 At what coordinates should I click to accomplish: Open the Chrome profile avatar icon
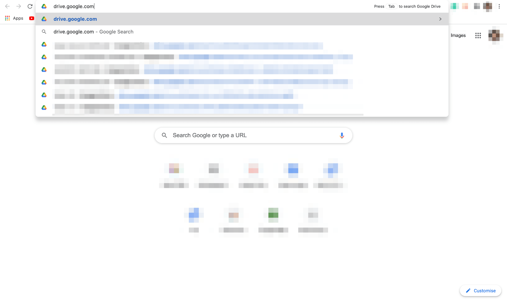tap(488, 6)
